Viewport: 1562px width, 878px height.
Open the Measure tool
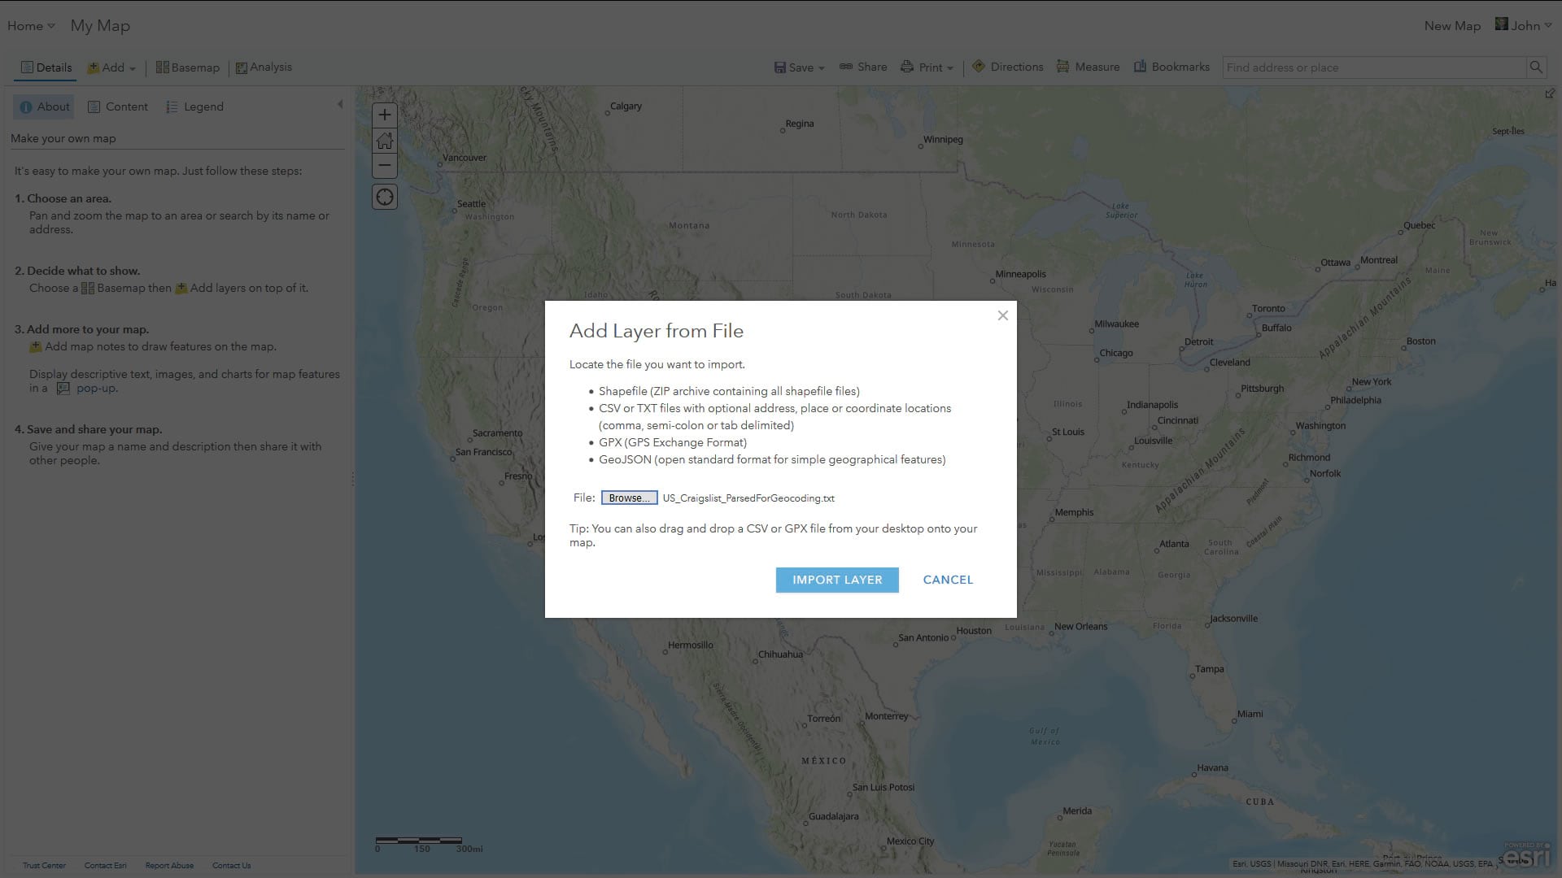click(1088, 67)
